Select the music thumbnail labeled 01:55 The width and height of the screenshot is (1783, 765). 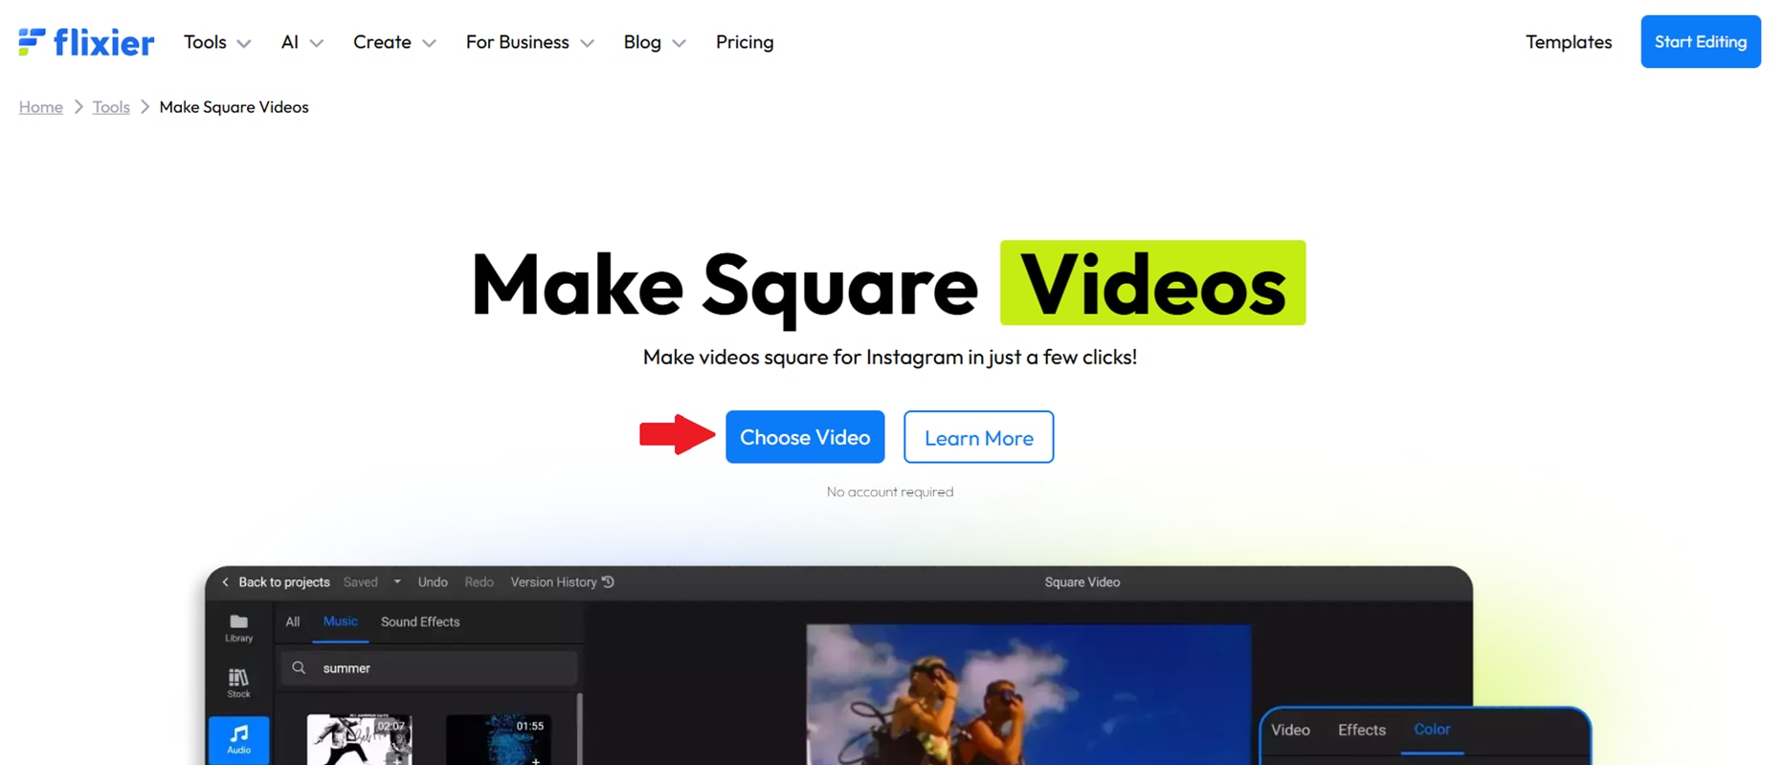coord(498,739)
